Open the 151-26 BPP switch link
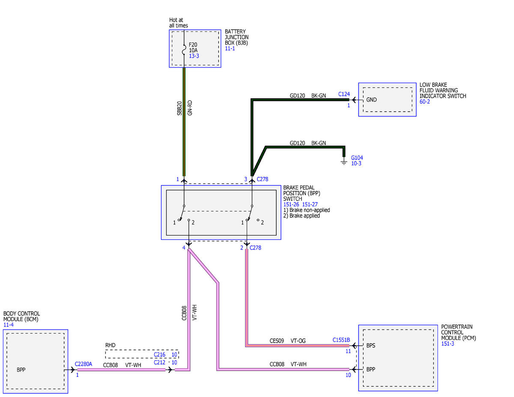 pyautogui.click(x=291, y=205)
